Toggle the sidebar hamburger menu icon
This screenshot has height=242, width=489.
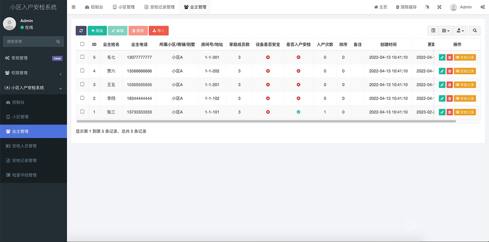tap(73, 7)
